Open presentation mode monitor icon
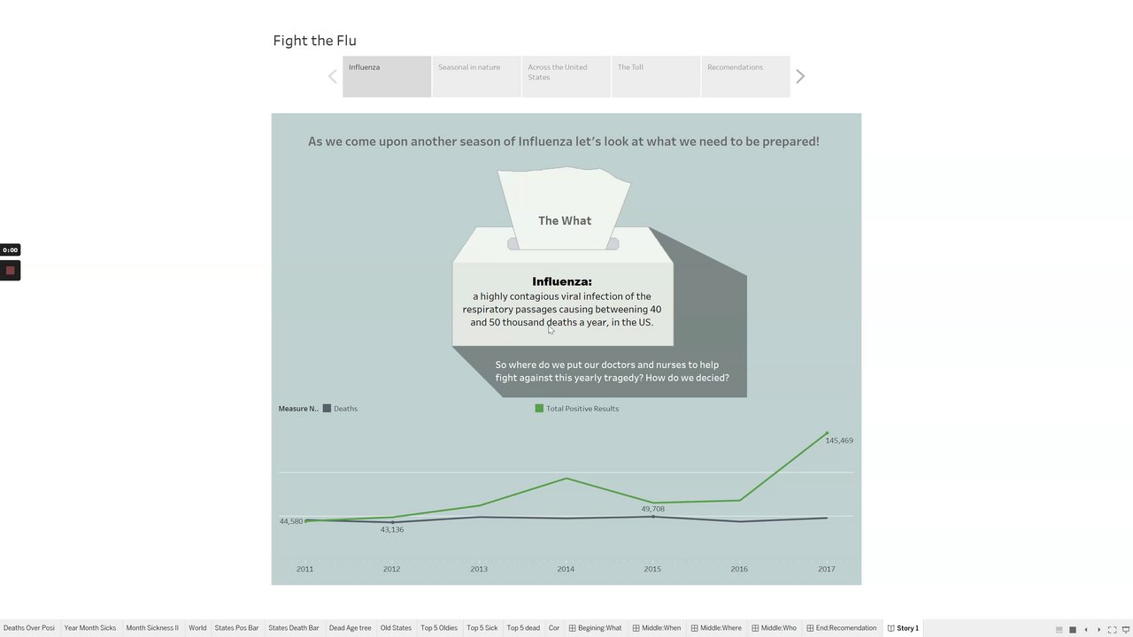 pos(1125,629)
